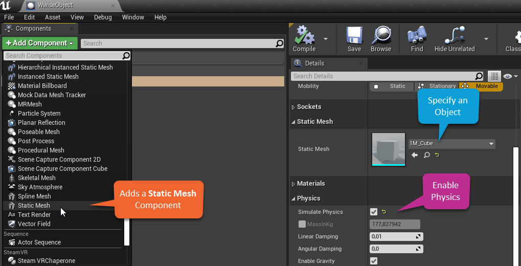The height and width of the screenshot is (266, 521).
Task: Click the components Search field beside Add Component
Action: tap(182, 43)
